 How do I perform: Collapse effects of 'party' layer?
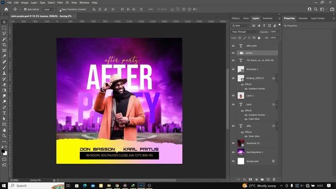(277, 104)
